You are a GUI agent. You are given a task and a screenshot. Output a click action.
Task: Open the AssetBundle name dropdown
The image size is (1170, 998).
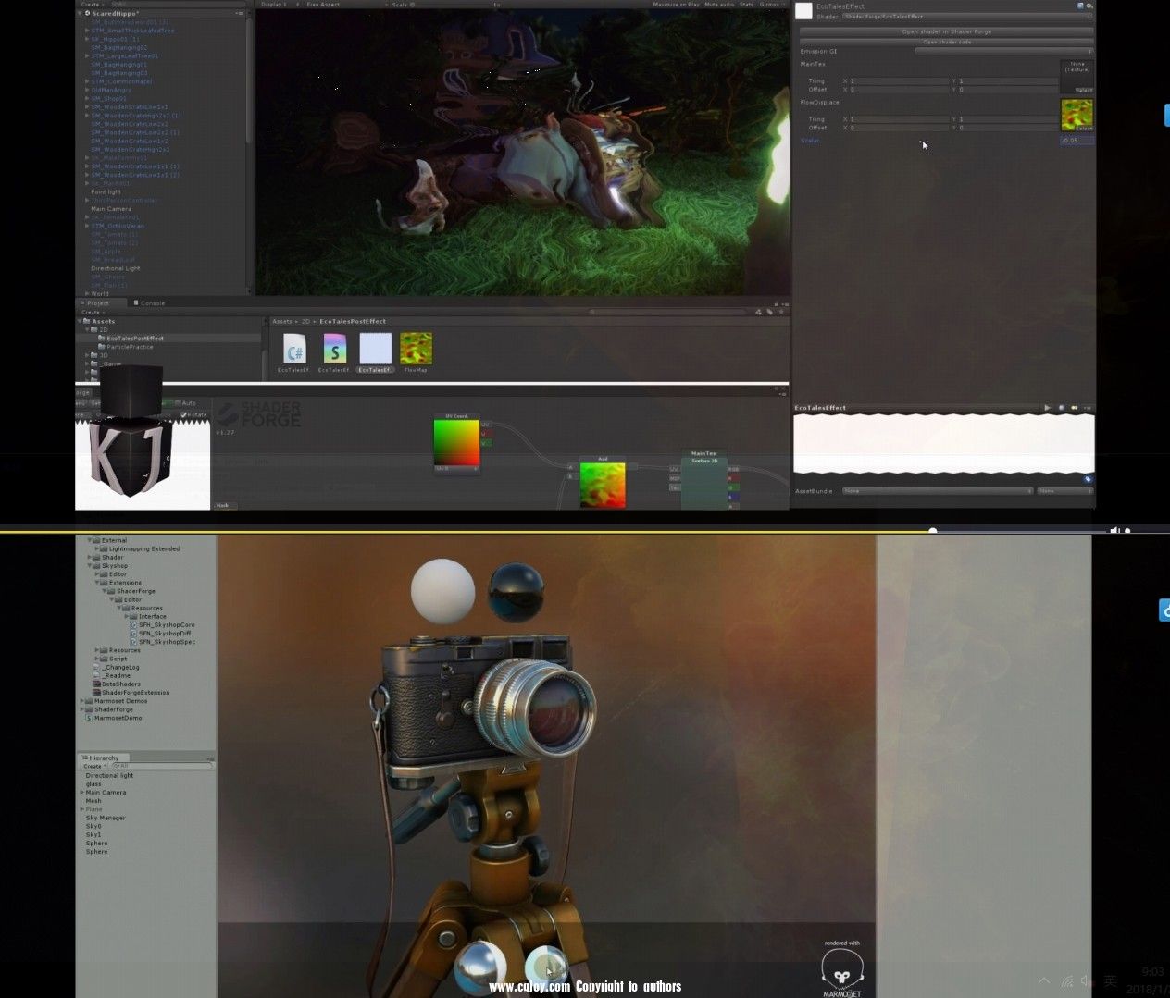pyautogui.click(x=937, y=491)
